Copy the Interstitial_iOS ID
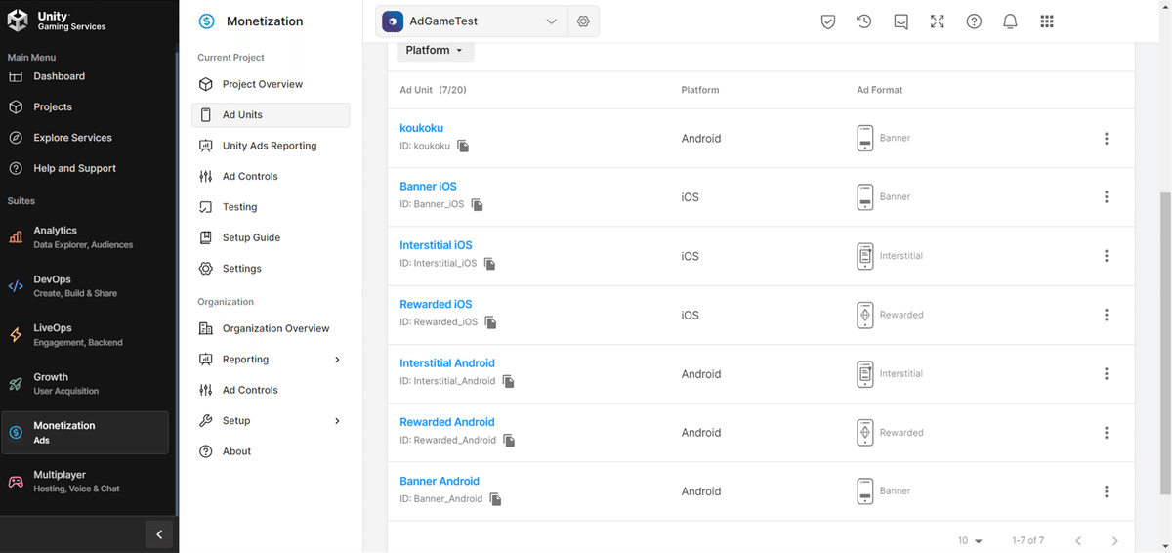This screenshot has height=553, width=1172. coord(489,264)
